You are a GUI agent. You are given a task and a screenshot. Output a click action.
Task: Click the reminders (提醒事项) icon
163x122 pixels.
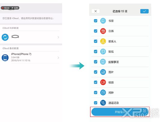103,62
